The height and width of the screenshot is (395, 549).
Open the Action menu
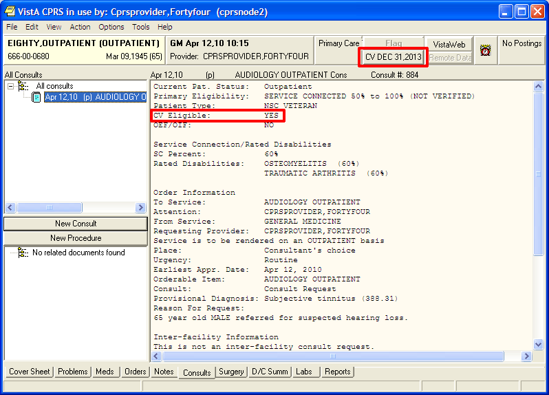pos(80,27)
